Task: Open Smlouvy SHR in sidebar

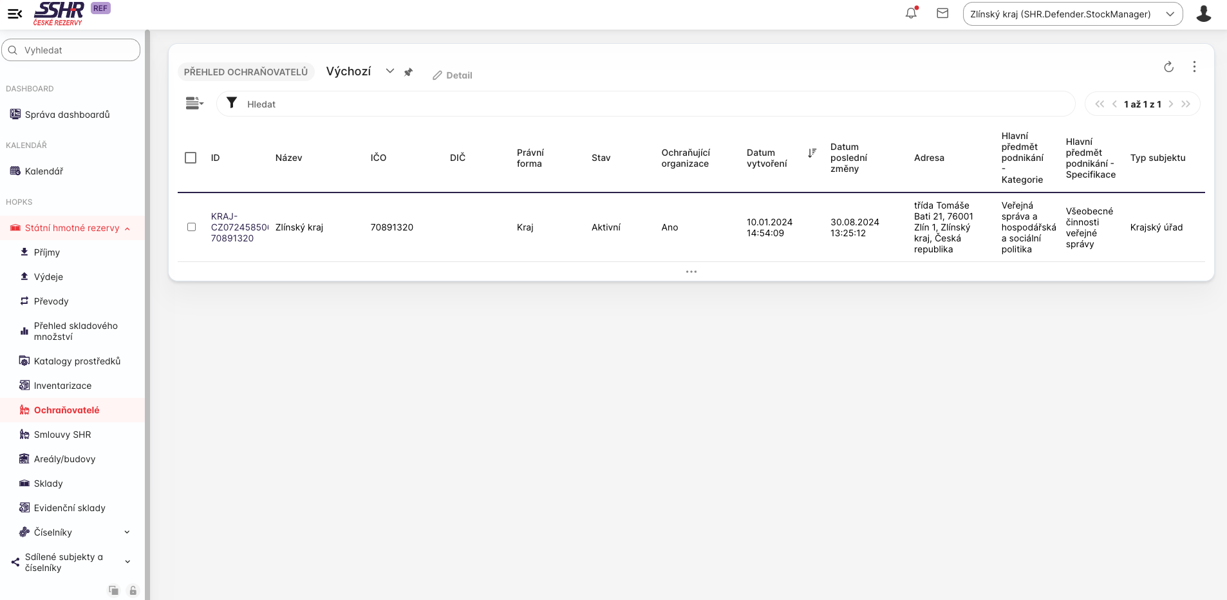Action: [62, 435]
